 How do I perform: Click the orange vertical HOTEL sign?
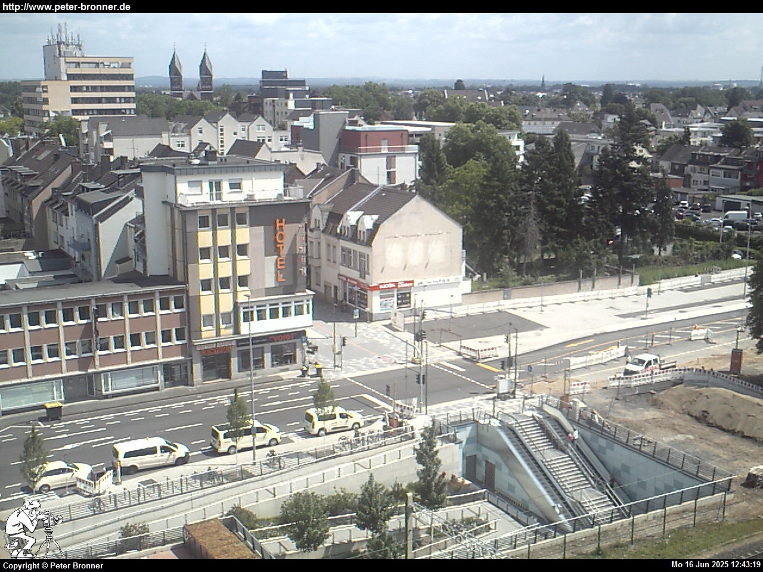(280, 250)
